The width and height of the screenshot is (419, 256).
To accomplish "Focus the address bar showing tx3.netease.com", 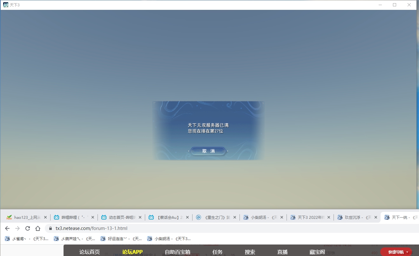I will tap(232, 228).
